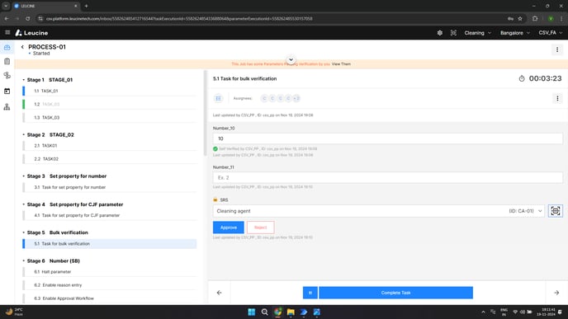Image resolution: width=568 pixels, height=319 pixels.
Task: Open 4.1 Task for set property for CJF parameter
Action: point(110,215)
